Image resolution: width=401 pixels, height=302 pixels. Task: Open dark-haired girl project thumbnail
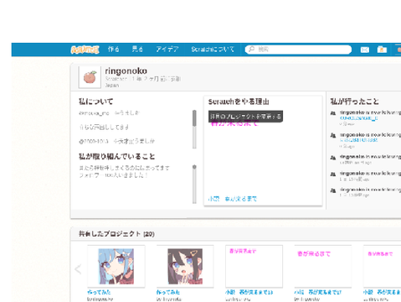pyautogui.click(x=185, y=267)
